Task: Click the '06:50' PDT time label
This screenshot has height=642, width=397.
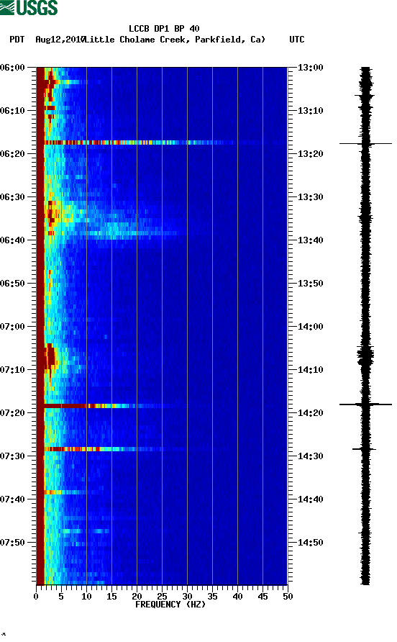Action: pos(13,284)
